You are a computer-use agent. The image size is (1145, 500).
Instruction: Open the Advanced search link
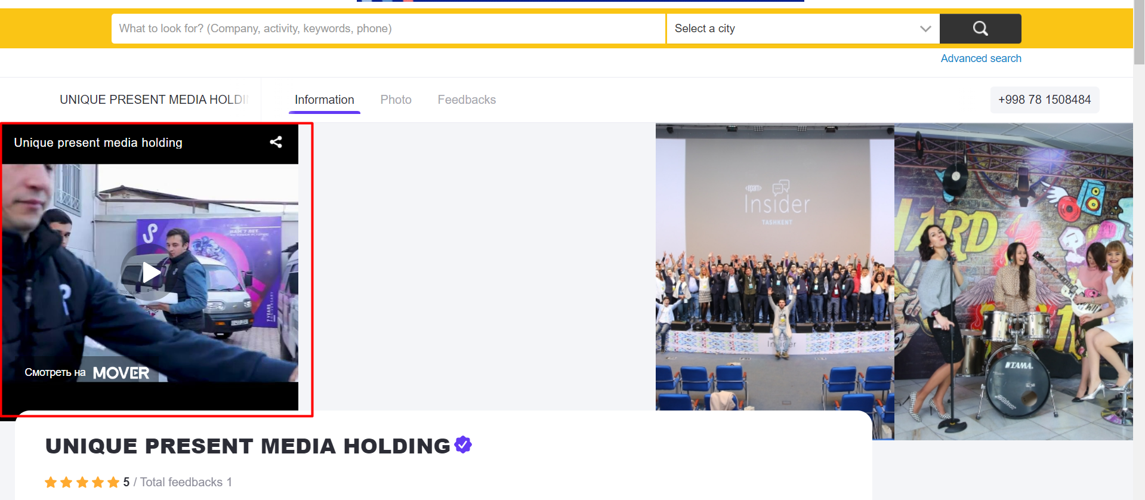[981, 58]
